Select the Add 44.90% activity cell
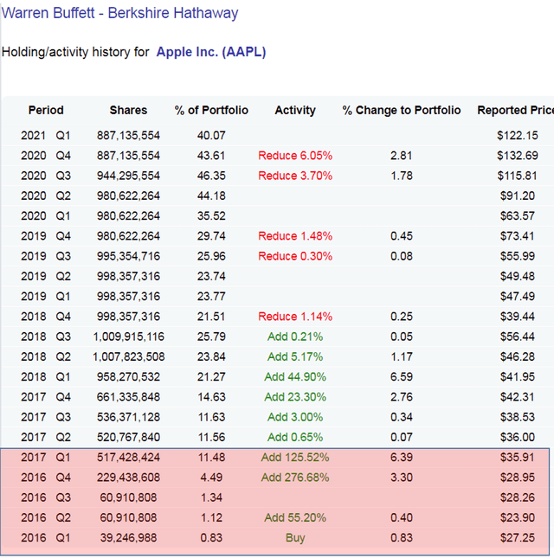 click(295, 377)
